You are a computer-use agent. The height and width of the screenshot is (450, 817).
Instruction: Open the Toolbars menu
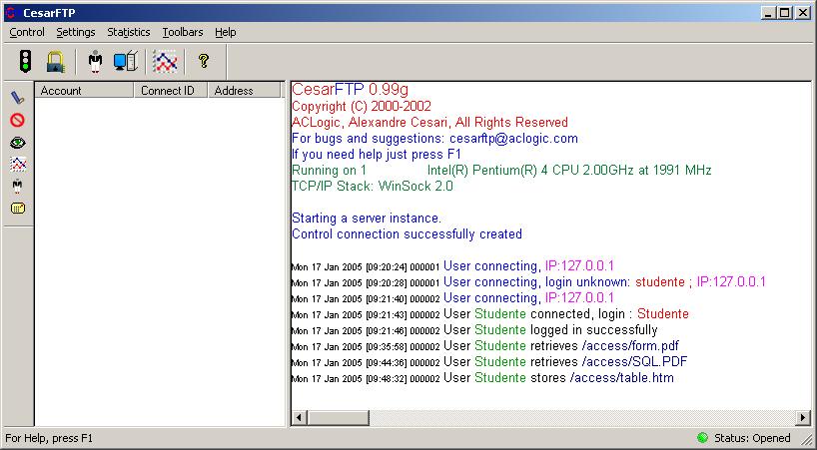183,32
